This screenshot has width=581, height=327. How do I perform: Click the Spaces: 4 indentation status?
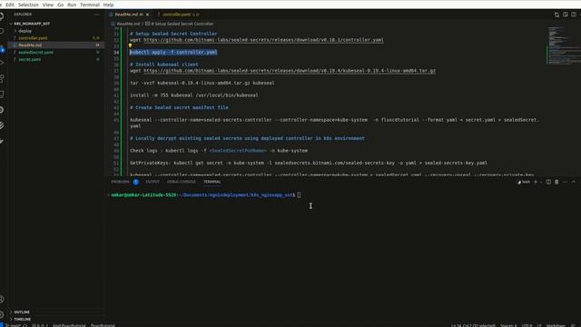(508, 325)
